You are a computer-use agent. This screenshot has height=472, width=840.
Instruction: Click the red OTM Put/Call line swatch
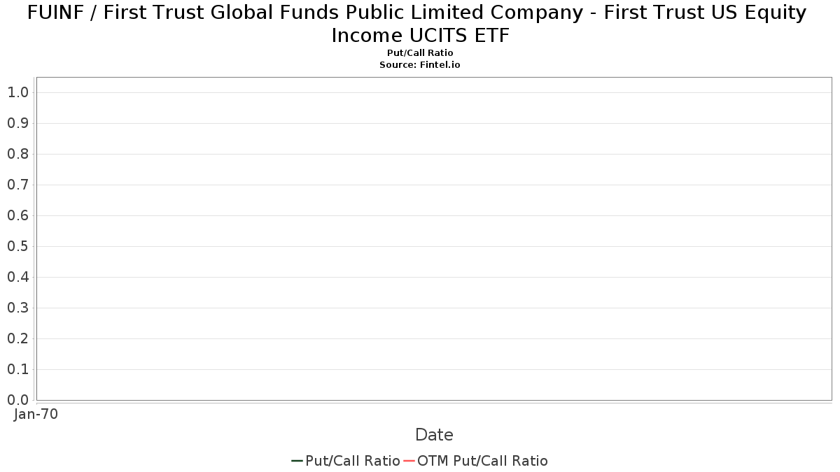click(409, 461)
